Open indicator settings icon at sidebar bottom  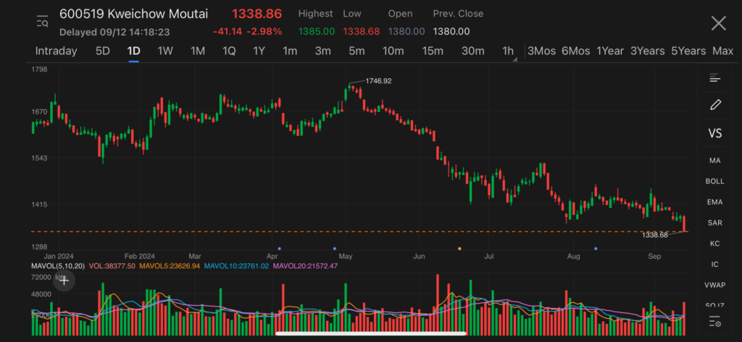click(715, 321)
